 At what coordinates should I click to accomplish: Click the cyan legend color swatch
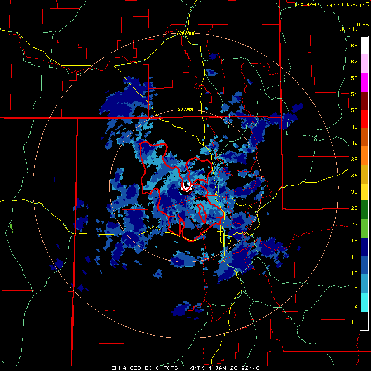coord(364,302)
